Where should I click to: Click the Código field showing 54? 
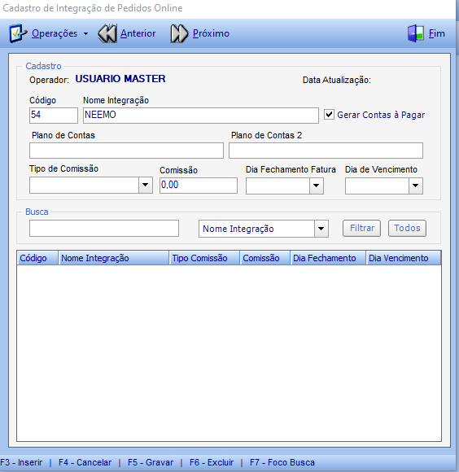(54, 116)
